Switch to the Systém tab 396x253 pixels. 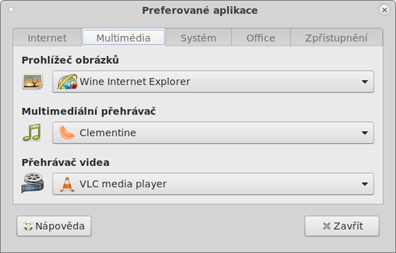pyautogui.click(x=198, y=38)
